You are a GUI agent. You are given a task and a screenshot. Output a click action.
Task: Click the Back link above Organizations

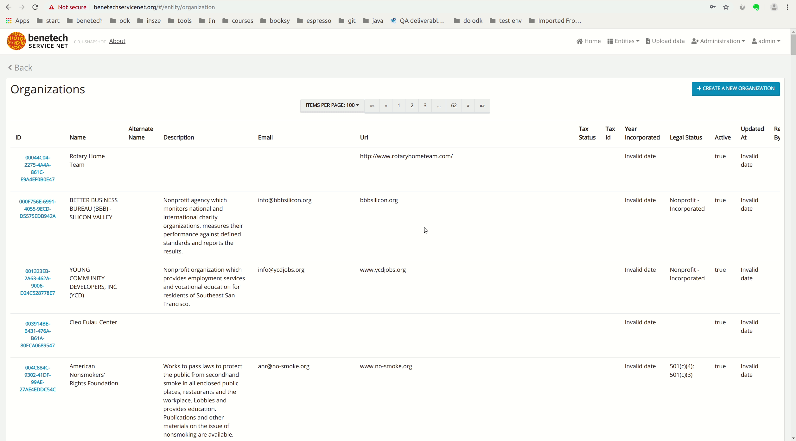(x=20, y=67)
